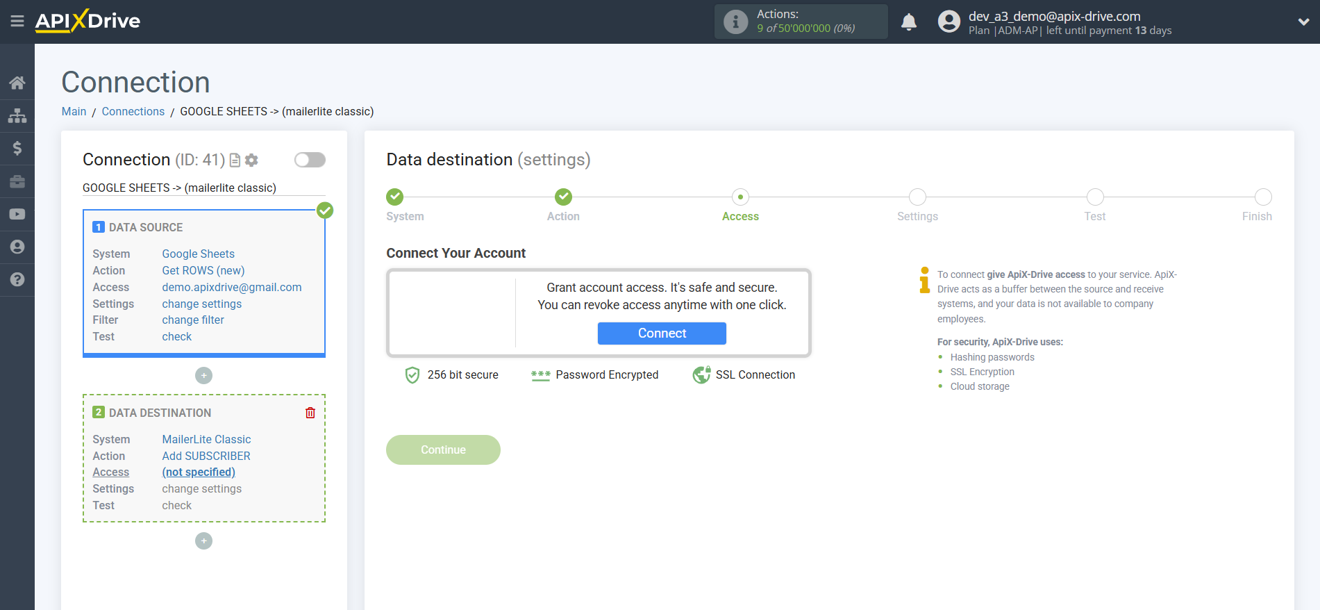Click the 256 bit secure shield icon
This screenshot has width=1320, height=610.
(x=412, y=375)
